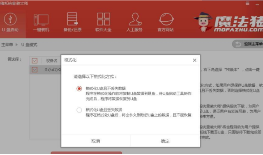The width and height of the screenshot is (263, 155).
Task: Click the G:(hd1) device row text
Action: point(53,70)
